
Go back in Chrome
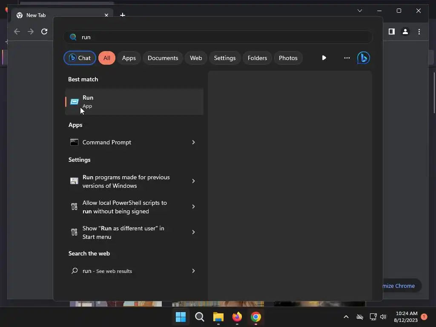(x=17, y=32)
